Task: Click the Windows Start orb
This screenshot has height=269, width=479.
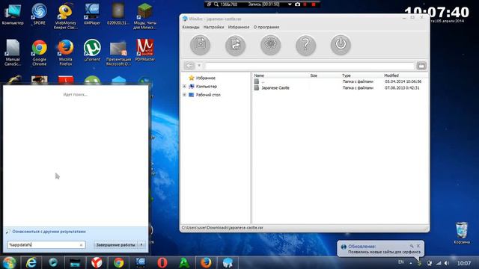Action: (x=10, y=262)
